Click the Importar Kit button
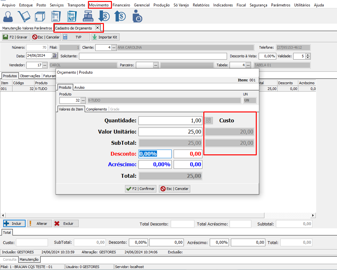The image size is (337, 270). (105, 37)
